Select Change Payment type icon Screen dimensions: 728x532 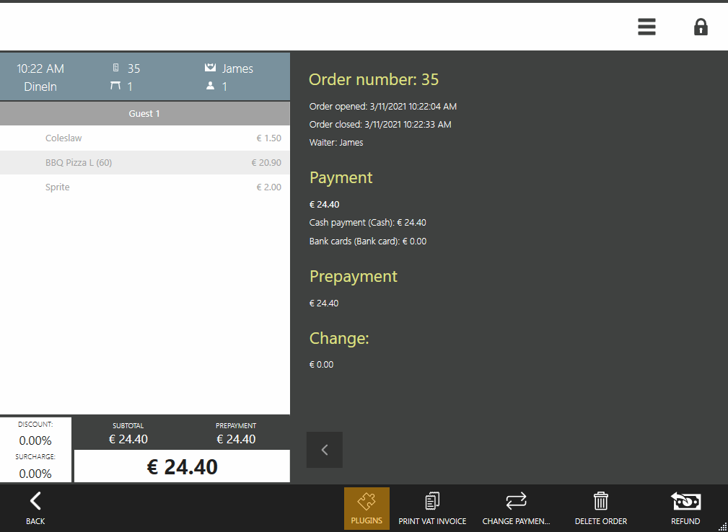[x=516, y=507]
